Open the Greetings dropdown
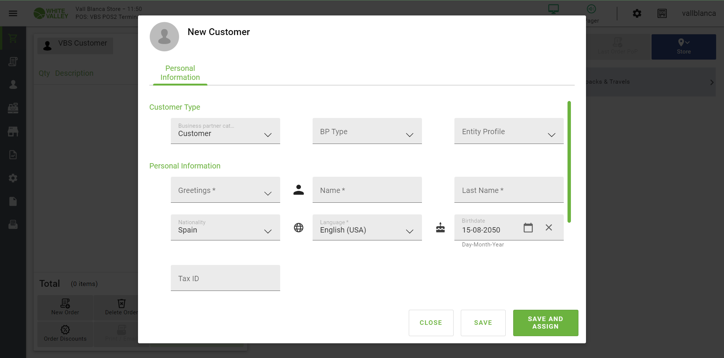Image resolution: width=724 pixels, height=358 pixels. [225, 190]
